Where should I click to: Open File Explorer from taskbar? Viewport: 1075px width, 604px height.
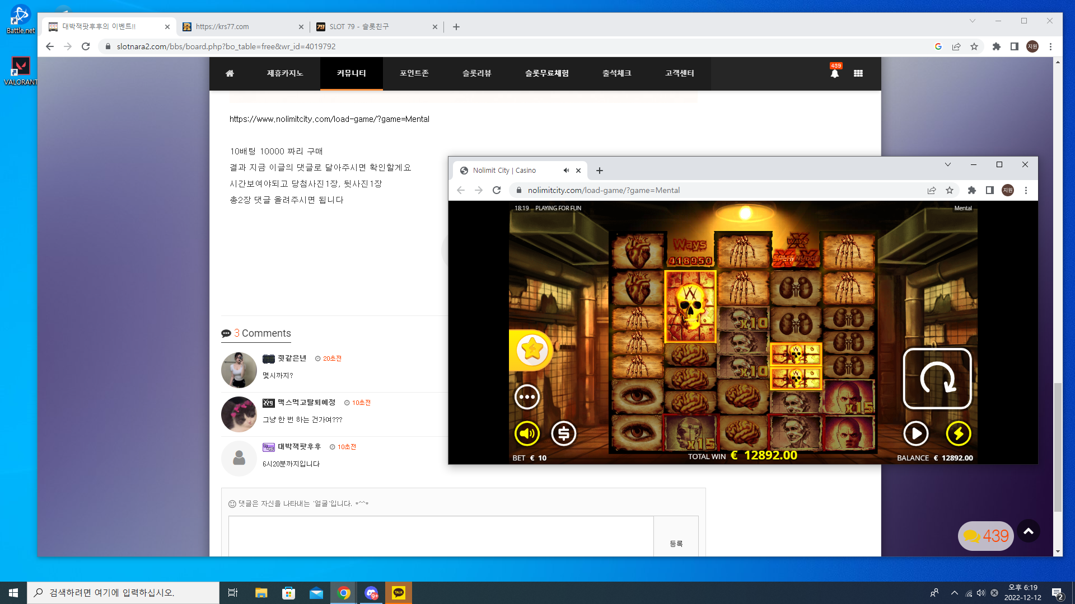click(x=261, y=593)
